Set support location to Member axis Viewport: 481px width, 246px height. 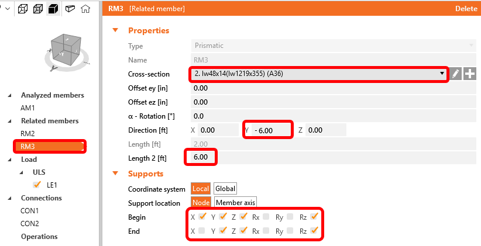click(x=236, y=203)
